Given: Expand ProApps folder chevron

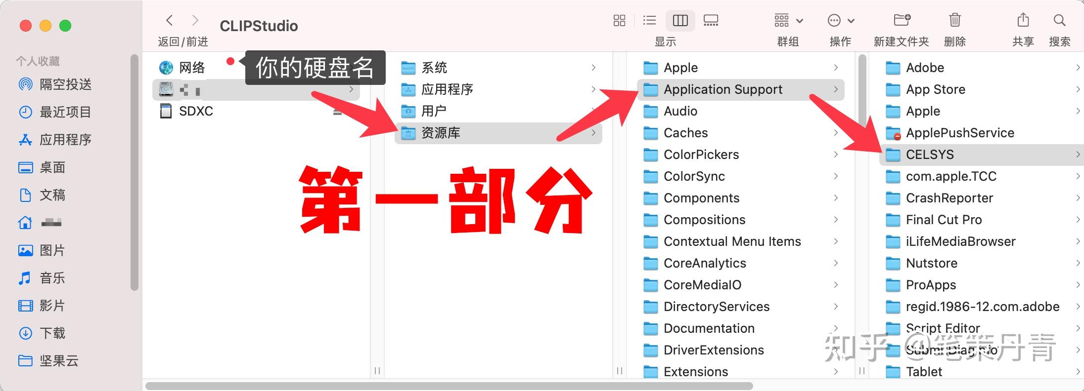Looking at the screenshot, I should coord(1078,285).
